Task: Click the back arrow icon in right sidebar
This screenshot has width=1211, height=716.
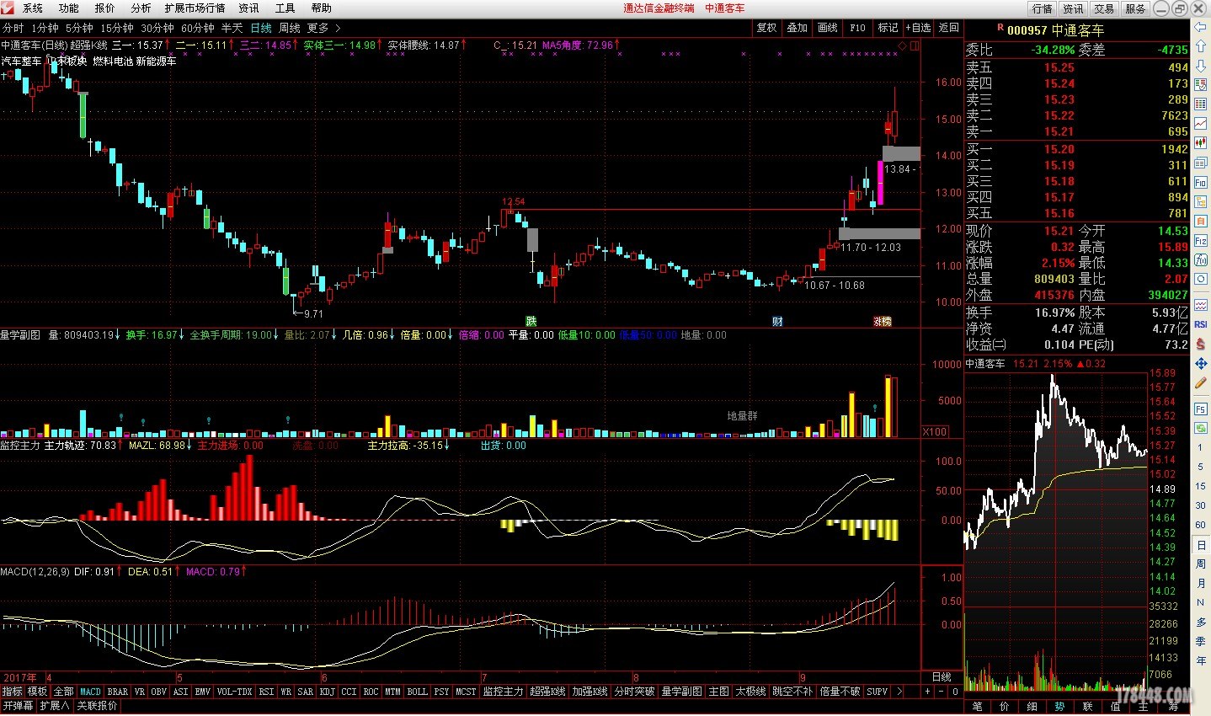Action: (x=1201, y=27)
